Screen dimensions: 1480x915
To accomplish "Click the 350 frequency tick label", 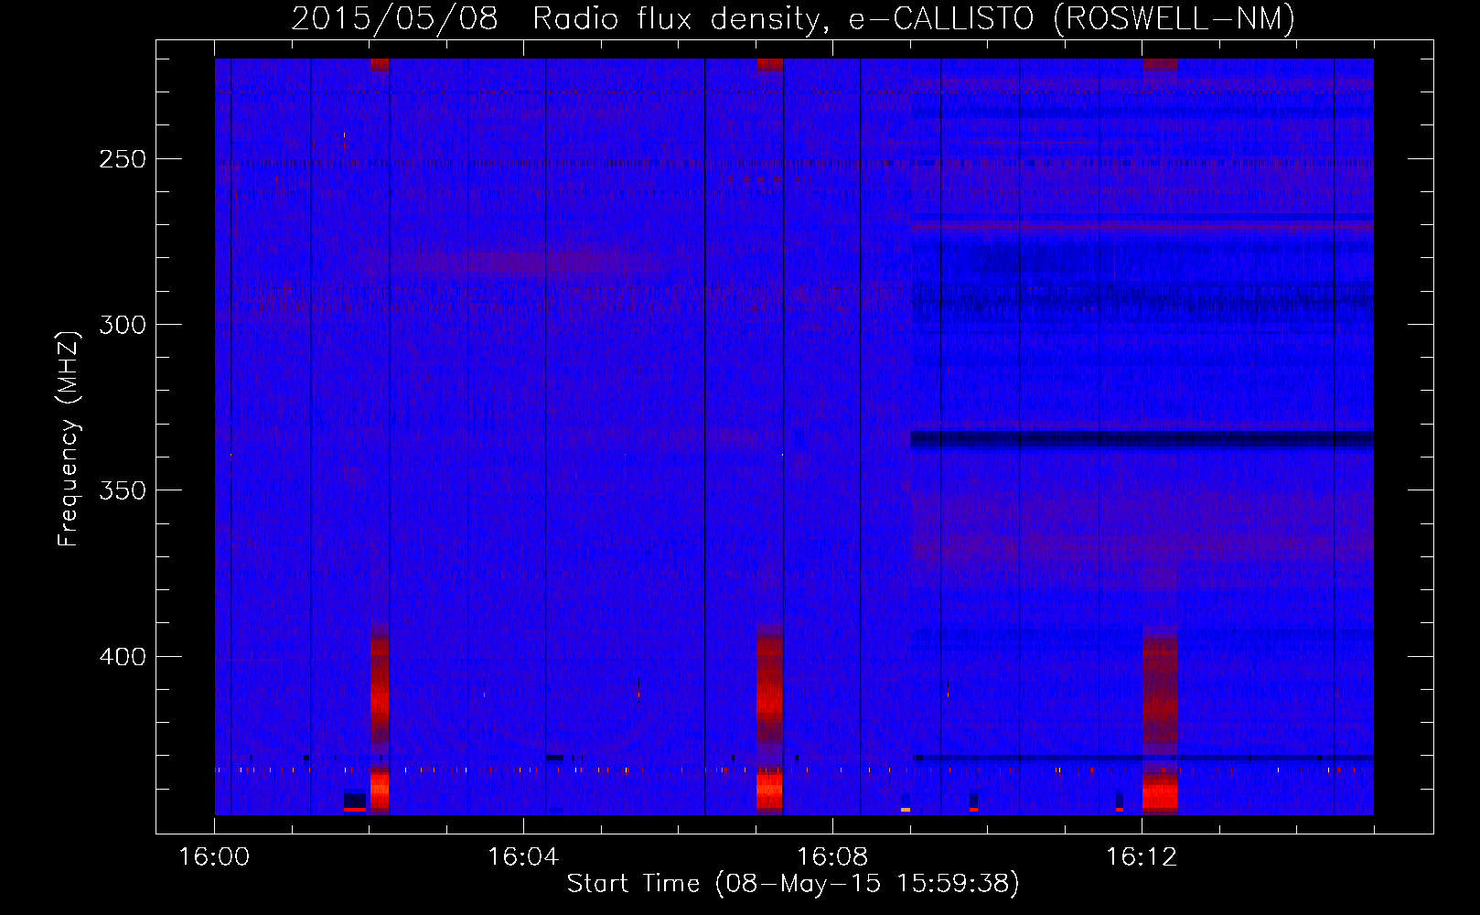I will [123, 490].
